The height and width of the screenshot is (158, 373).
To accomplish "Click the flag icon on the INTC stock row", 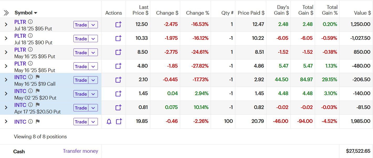I will pos(38,122).
